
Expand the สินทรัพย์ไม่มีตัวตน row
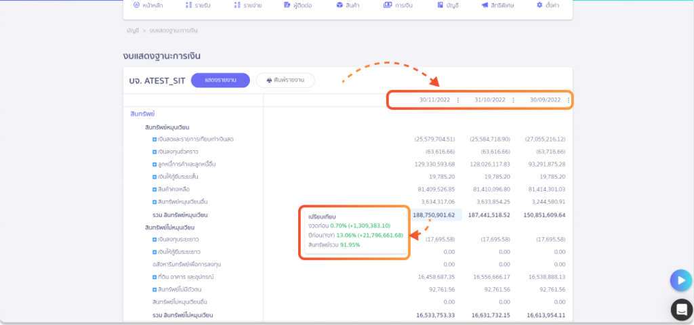(x=155, y=290)
